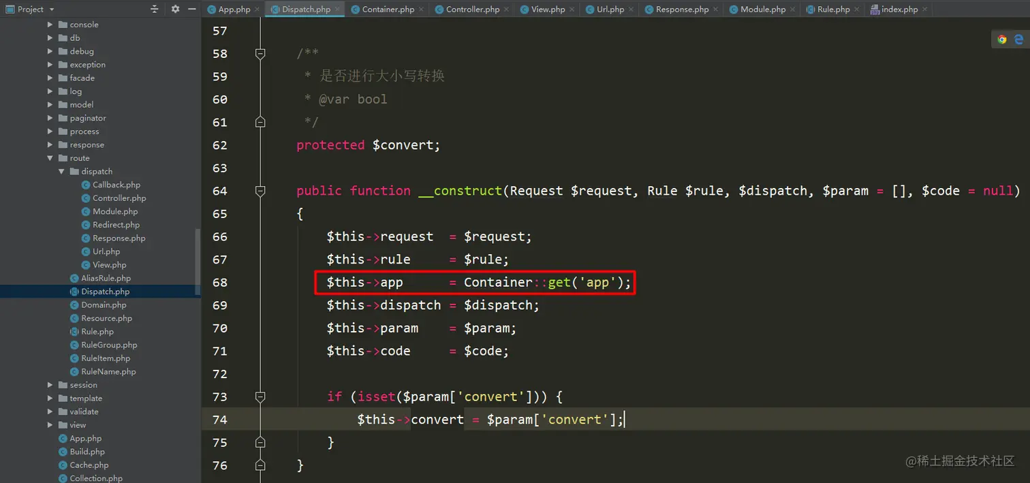This screenshot has width=1030, height=483.
Task: Click fold end marker at line 76
Action: tap(260, 465)
